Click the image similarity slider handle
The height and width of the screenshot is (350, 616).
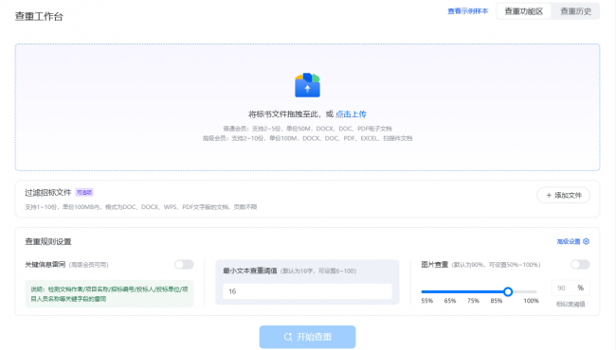508,291
